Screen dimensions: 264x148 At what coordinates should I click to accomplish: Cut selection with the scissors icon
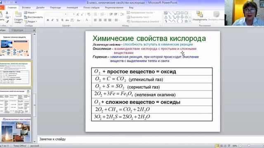(x=7, y=13)
